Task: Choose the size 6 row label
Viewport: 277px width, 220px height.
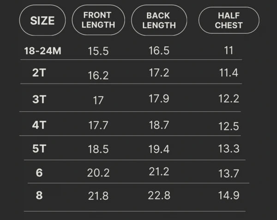Action: pyautogui.click(x=39, y=172)
